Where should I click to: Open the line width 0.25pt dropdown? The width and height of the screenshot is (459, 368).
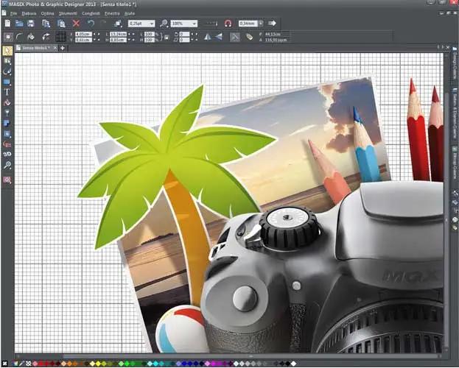tap(152, 24)
